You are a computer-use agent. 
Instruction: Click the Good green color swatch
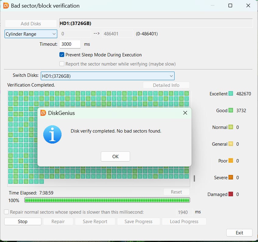click(x=231, y=110)
